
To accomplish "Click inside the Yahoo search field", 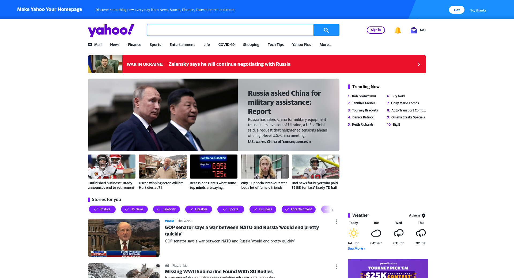I will 230,30.
